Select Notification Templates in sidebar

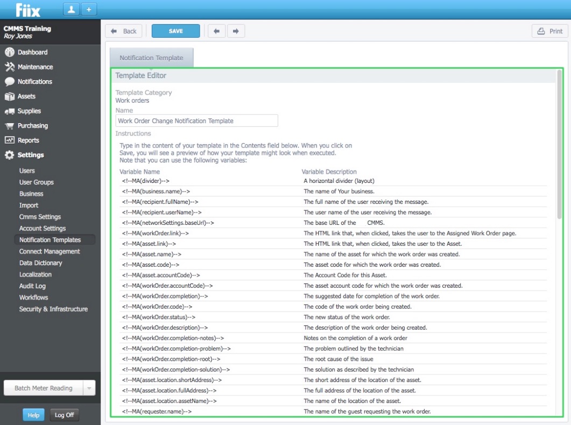(54, 240)
